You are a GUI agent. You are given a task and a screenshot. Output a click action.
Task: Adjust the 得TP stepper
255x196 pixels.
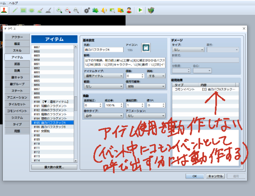tap(164, 105)
